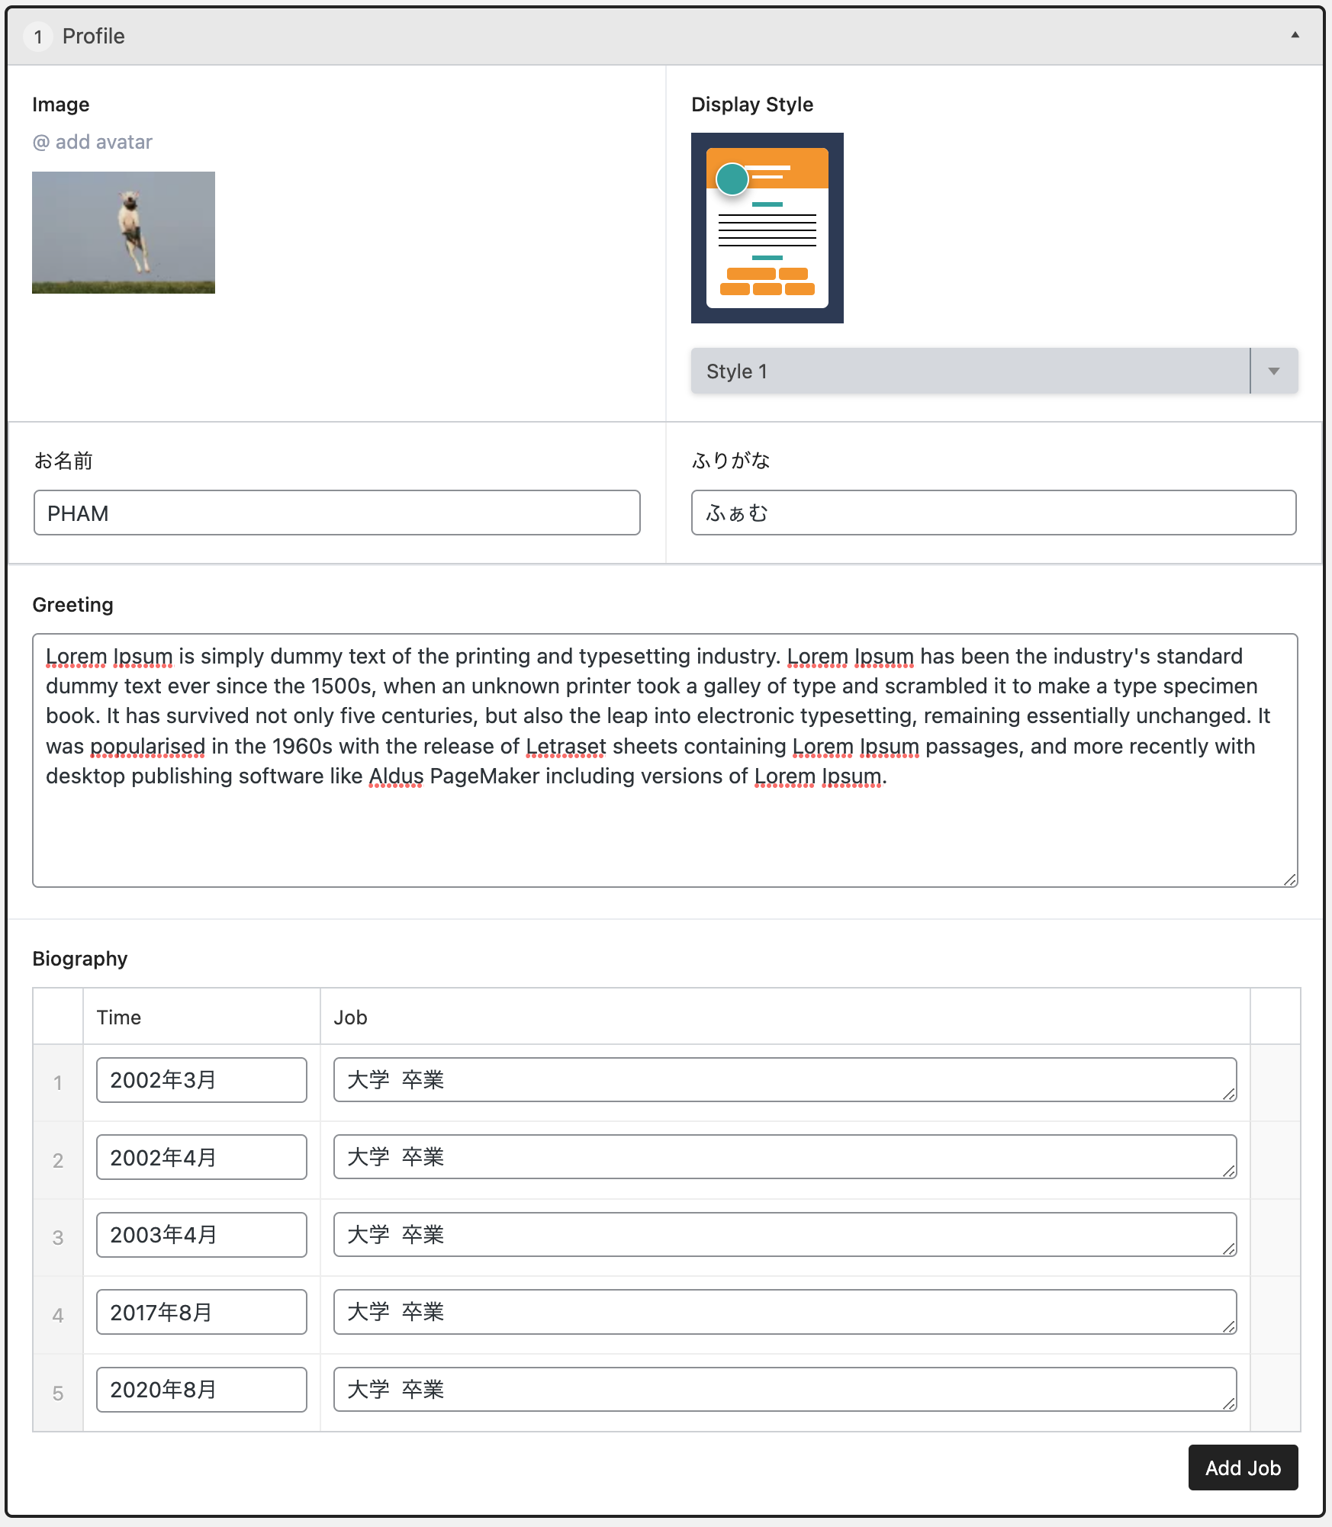Collapse the Profile section arrow
1332x1527 pixels.
(1295, 35)
